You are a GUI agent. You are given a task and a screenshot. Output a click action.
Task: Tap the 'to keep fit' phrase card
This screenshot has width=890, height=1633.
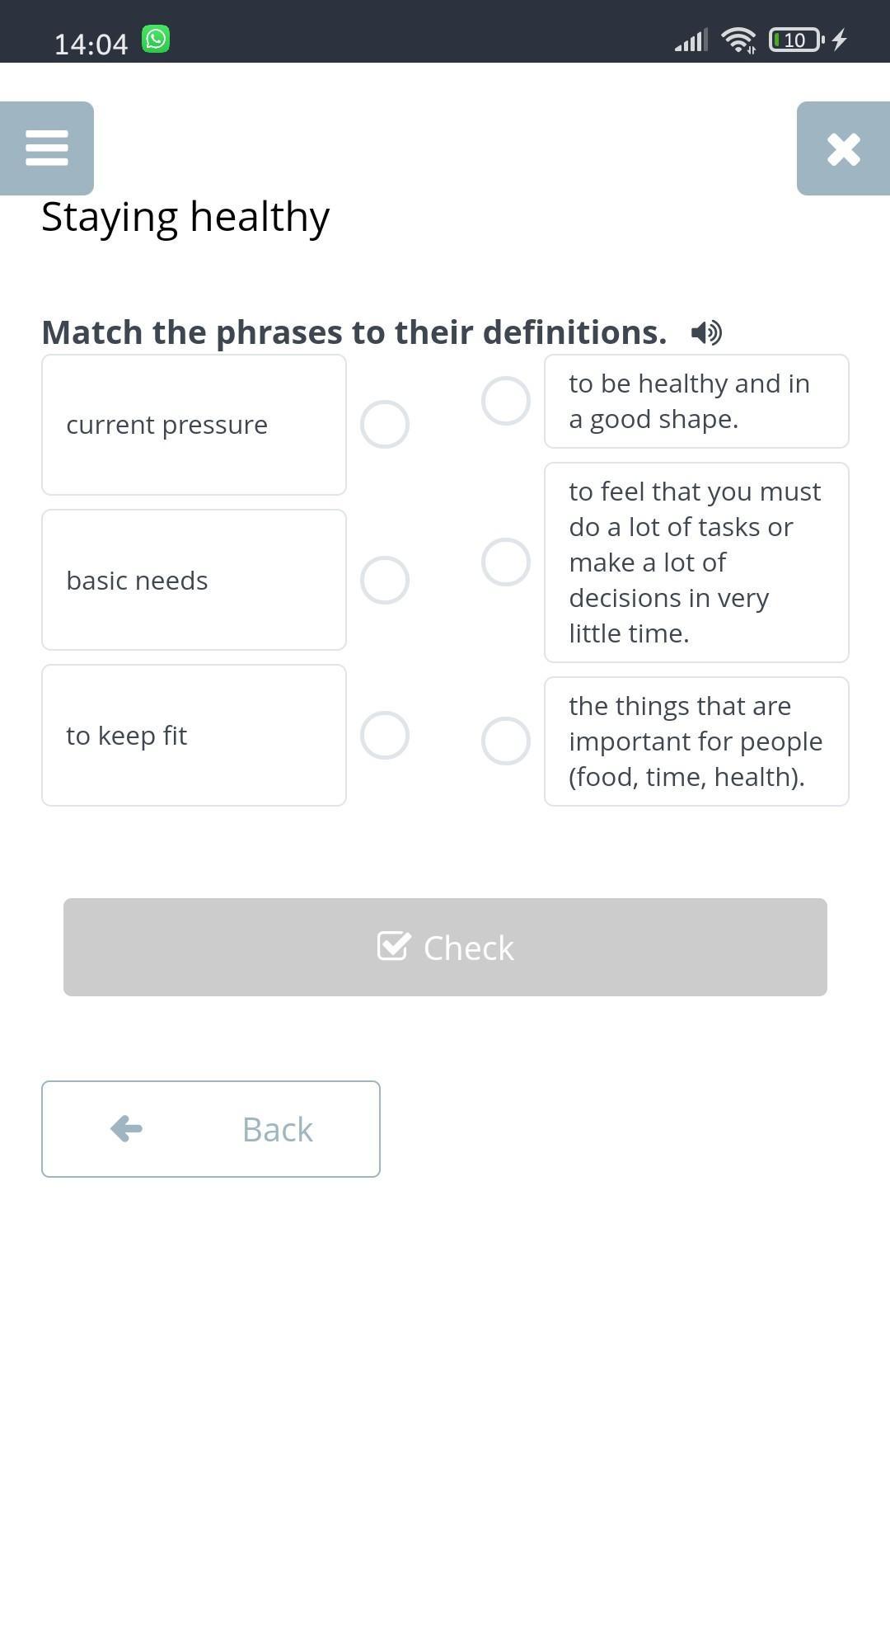pos(194,735)
